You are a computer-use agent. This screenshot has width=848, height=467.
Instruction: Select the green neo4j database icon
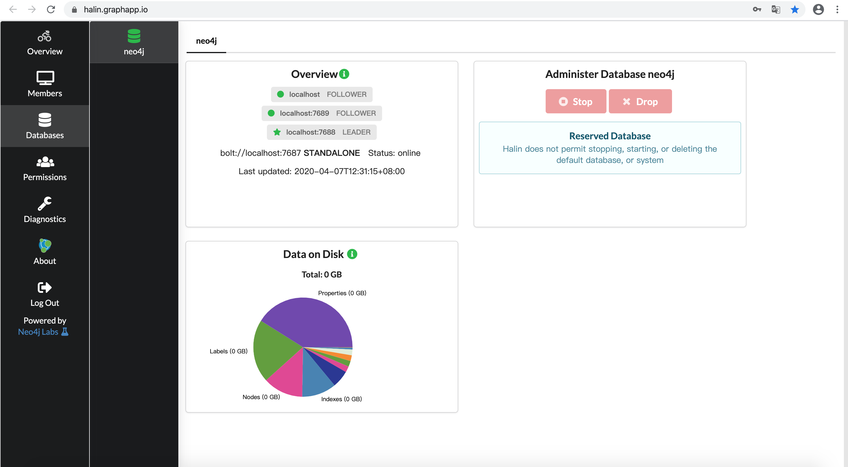(134, 36)
